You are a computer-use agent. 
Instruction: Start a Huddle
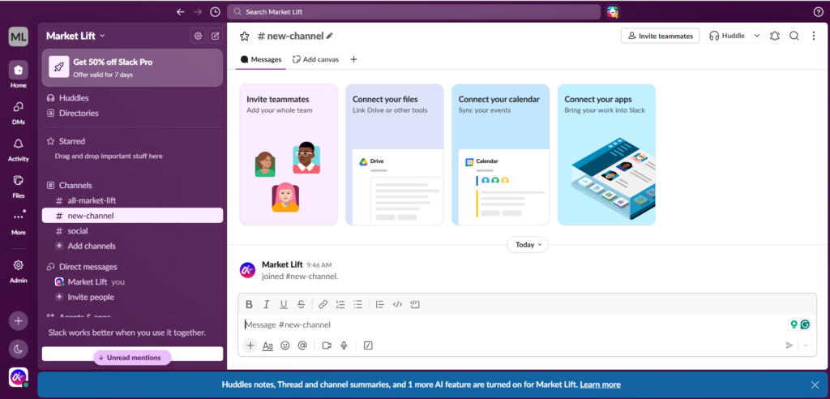[727, 36]
